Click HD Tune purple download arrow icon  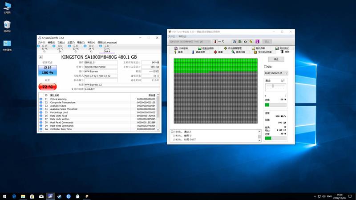257,41
